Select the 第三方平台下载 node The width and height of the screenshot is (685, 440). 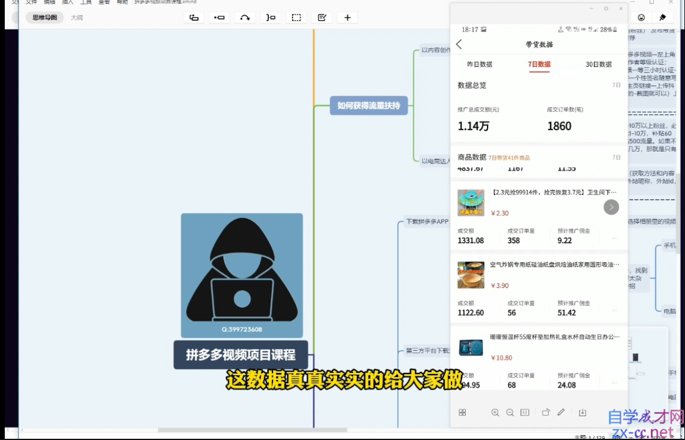pyautogui.click(x=428, y=350)
